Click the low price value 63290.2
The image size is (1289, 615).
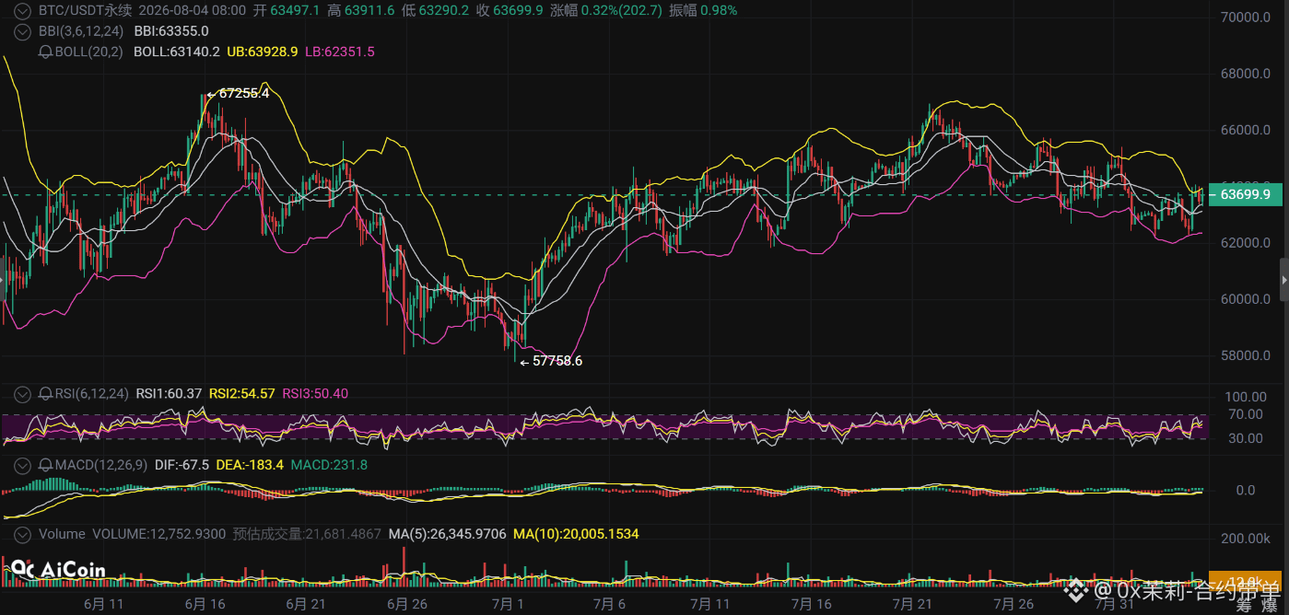click(x=444, y=10)
